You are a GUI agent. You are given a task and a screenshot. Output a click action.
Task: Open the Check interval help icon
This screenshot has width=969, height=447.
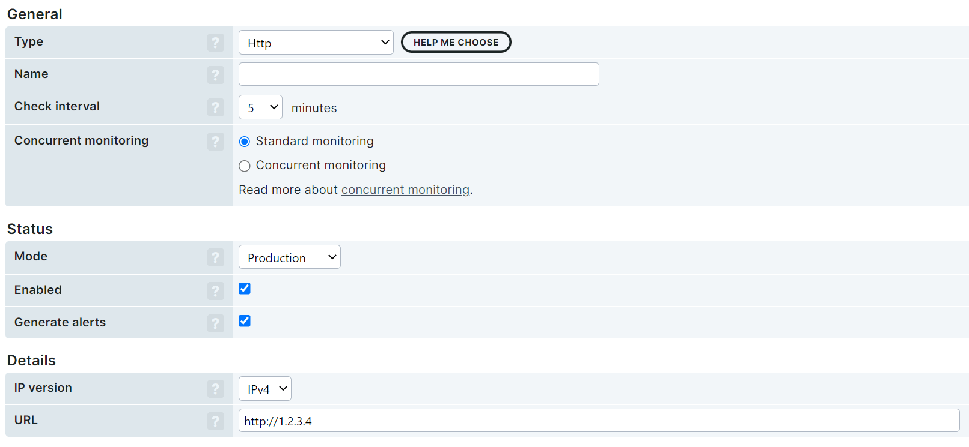pos(215,107)
